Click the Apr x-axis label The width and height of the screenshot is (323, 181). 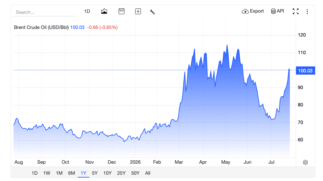click(203, 162)
